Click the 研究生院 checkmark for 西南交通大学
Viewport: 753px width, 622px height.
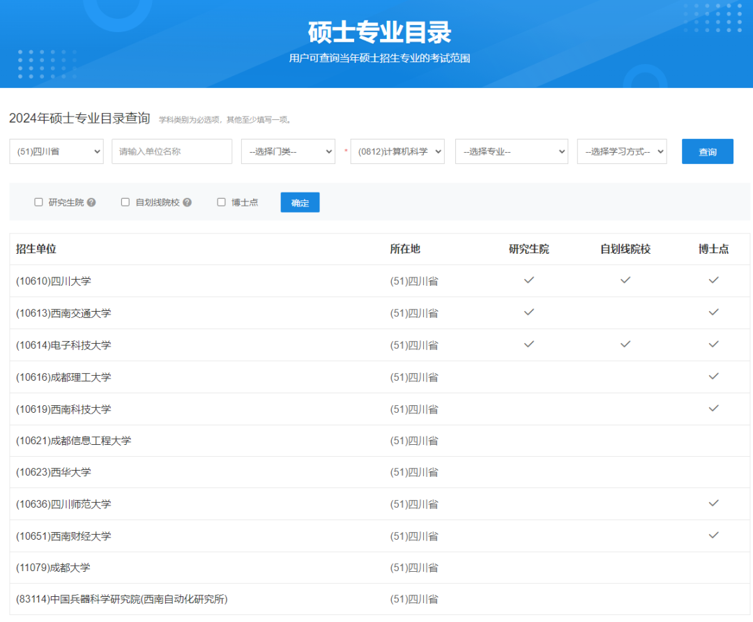pyautogui.click(x=528, y=312)
